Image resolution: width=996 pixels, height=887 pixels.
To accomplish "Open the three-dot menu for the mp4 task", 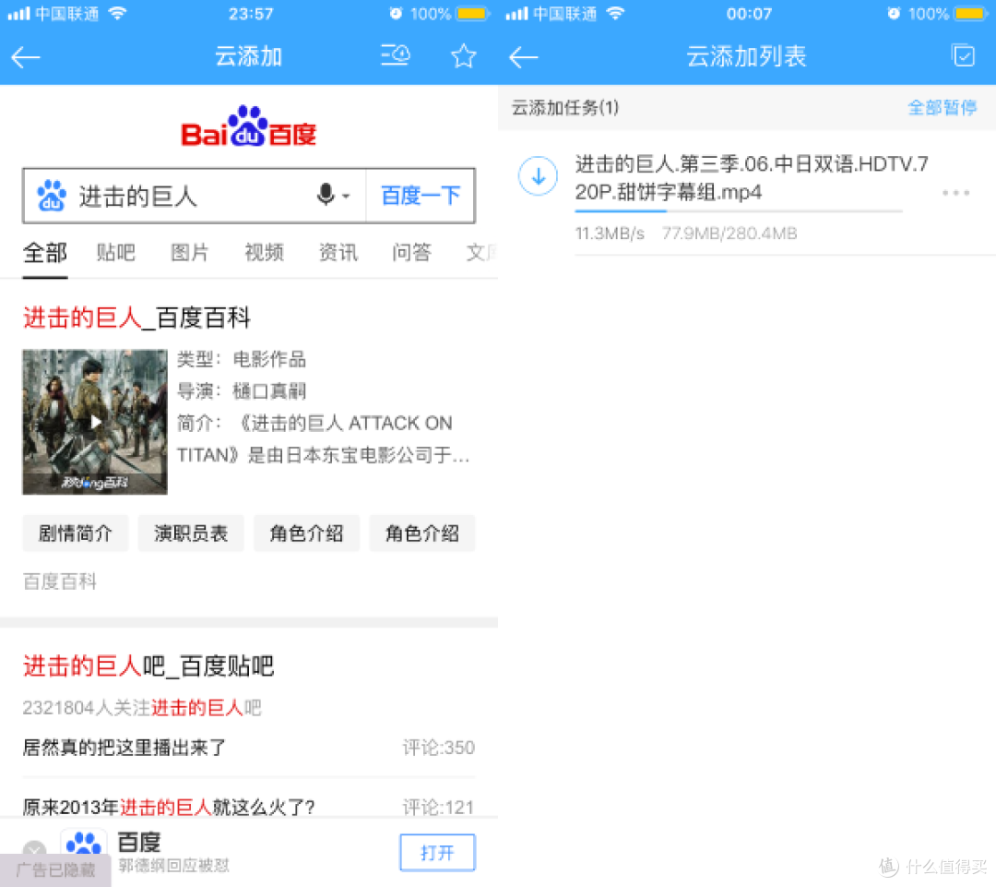I will [955, 192].
